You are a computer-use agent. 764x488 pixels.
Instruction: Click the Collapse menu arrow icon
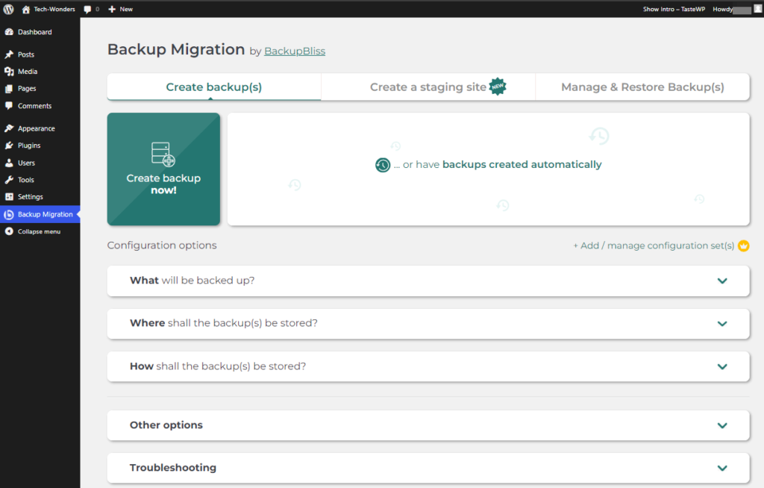point(9,231)
